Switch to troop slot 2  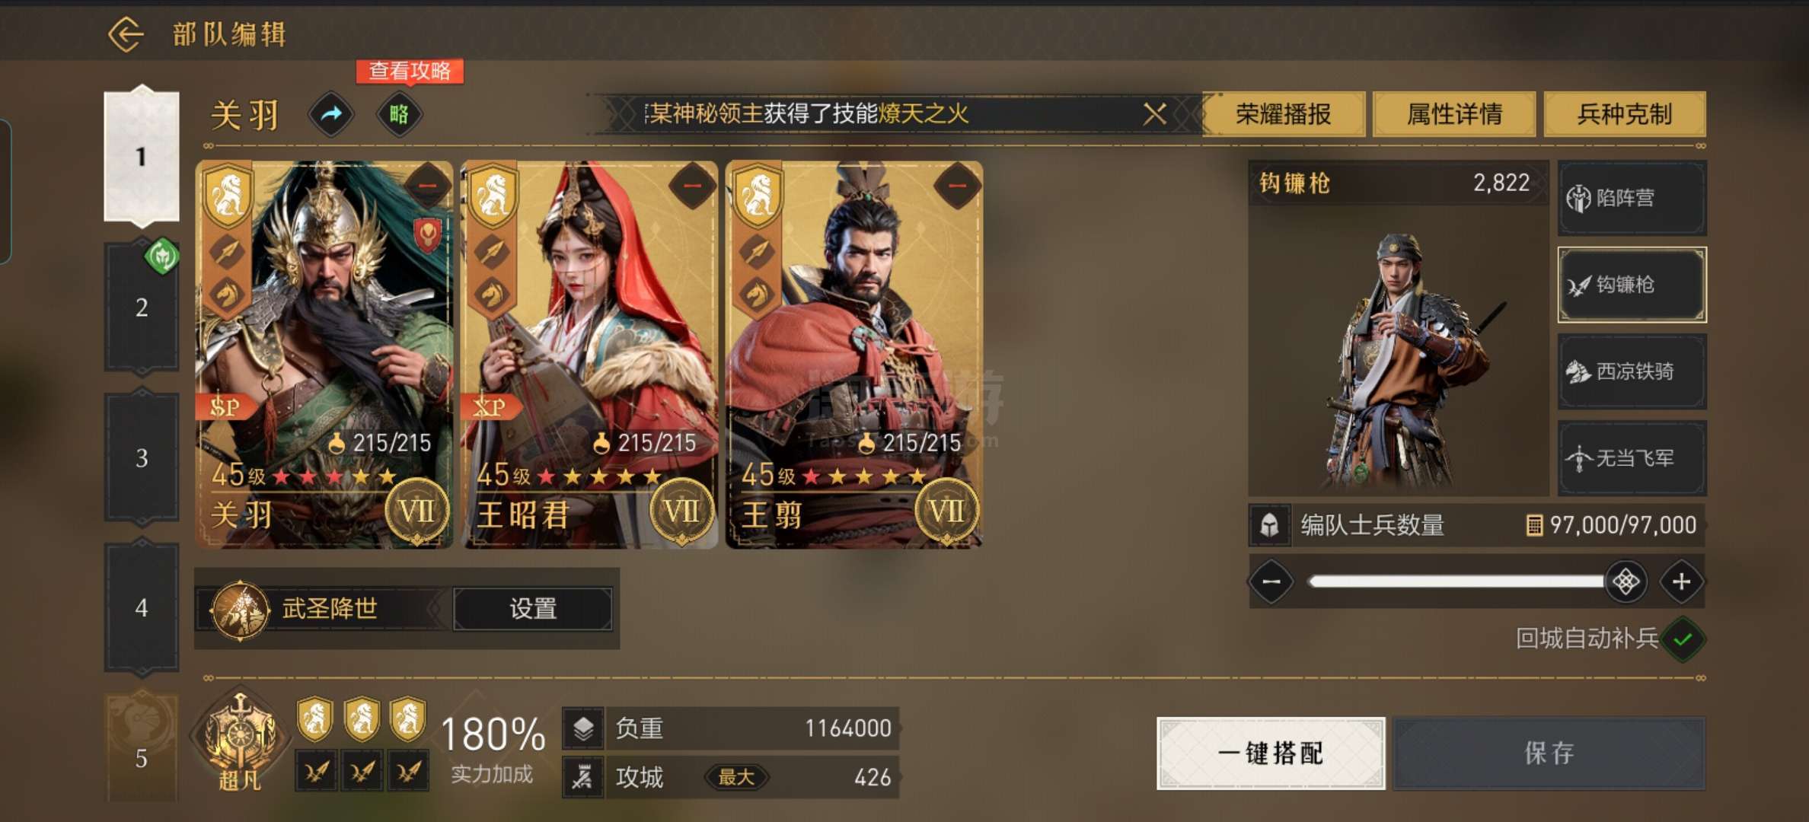(142, 307)
